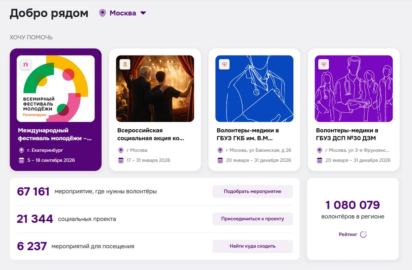Open the city selector labeled Москва
The height and width of the screenshot is (270, 412).
[123, 13]
